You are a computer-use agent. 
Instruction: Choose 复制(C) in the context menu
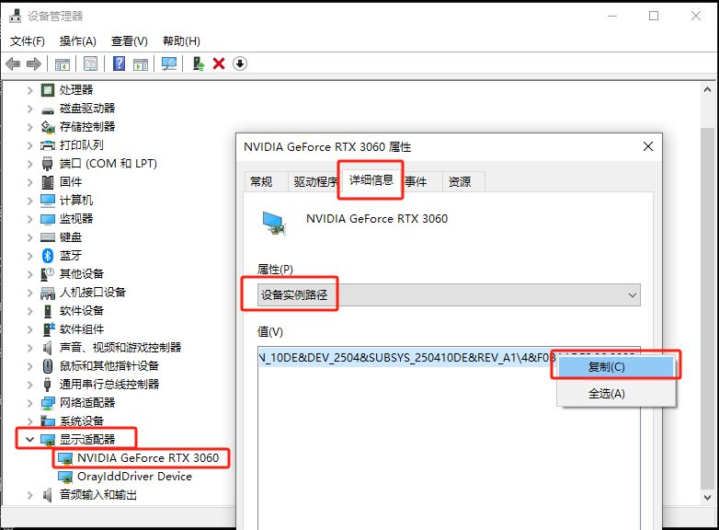coord(615,367)
